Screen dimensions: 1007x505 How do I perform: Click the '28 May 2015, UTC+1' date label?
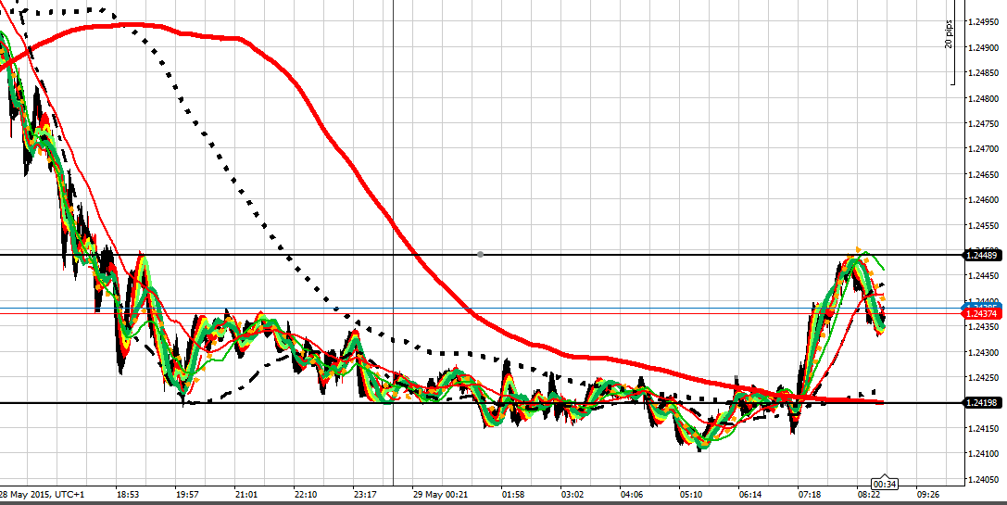[44, 495]
